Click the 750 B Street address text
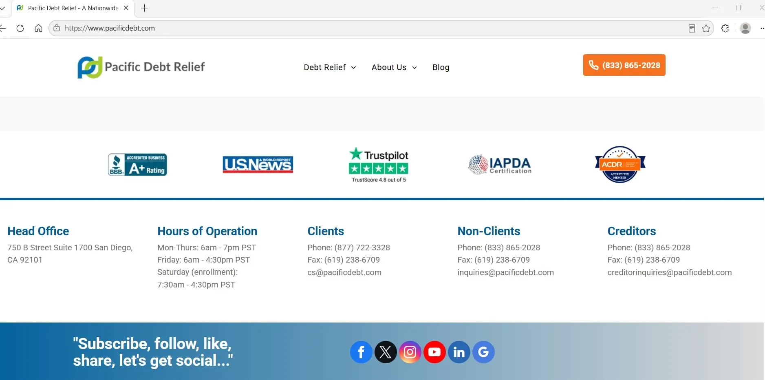 click(x=70, y=254)
